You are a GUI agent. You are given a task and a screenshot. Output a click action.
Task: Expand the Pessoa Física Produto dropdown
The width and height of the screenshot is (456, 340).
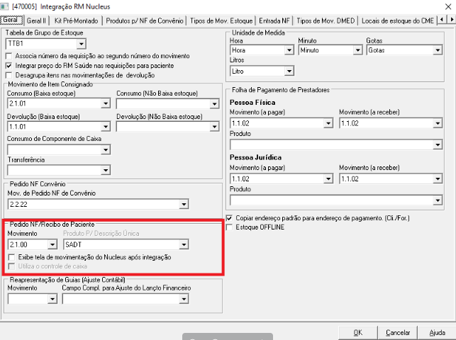pyautogui.click(x=437, y=144)
